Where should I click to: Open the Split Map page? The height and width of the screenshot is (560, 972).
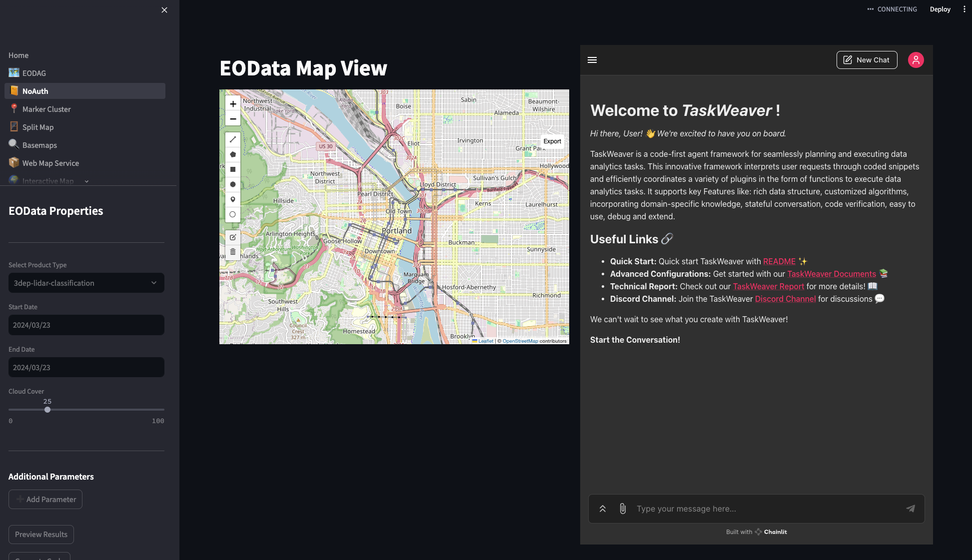click(x=38, y=127)
